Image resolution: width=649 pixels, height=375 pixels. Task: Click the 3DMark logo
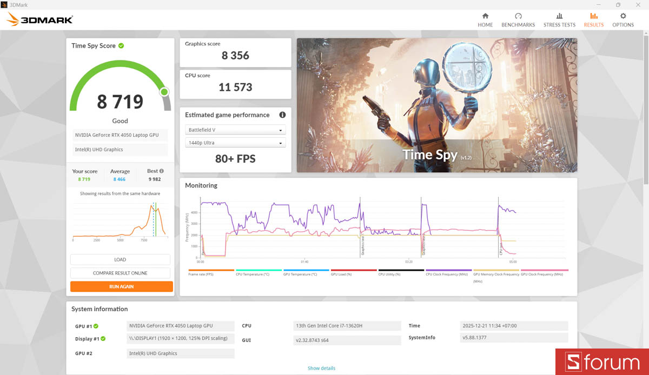pyautogui.click(x=39, y=19)
